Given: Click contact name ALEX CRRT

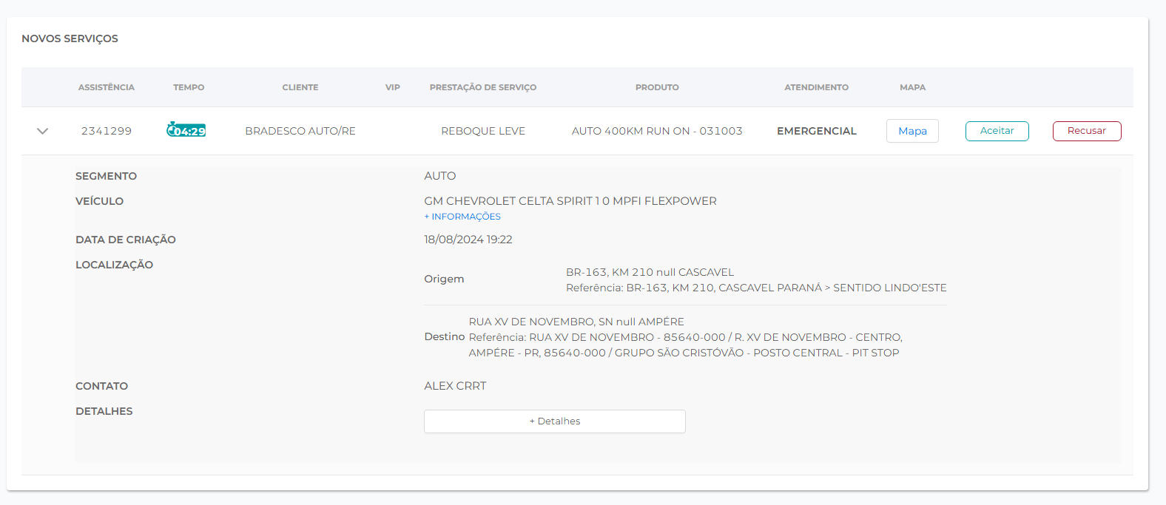Looking at the screenshot, I should pos(455,386).
